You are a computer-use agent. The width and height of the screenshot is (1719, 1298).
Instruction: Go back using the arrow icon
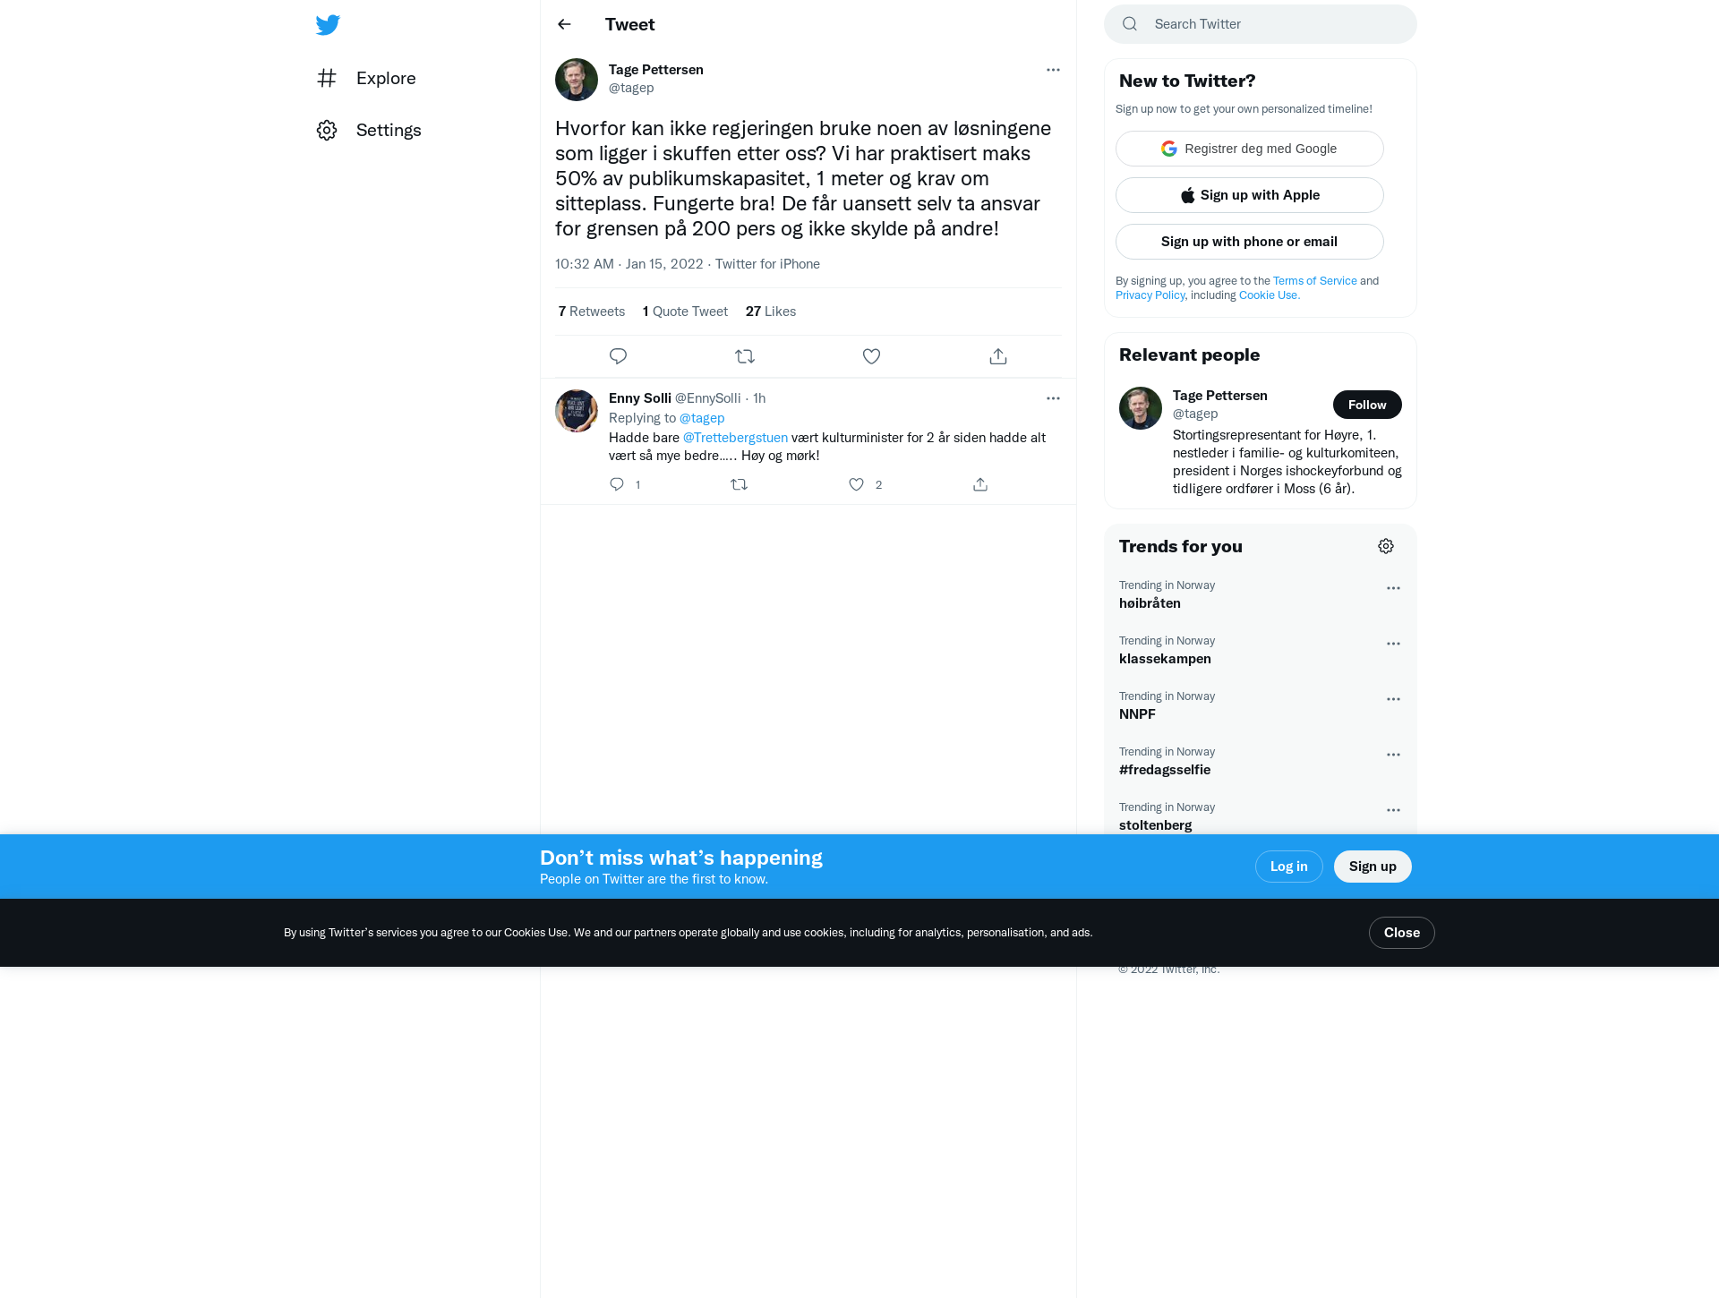click(564, 24)
